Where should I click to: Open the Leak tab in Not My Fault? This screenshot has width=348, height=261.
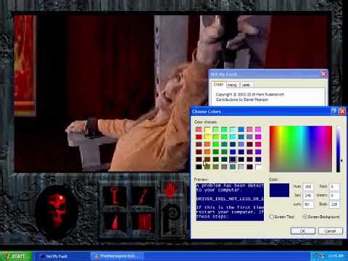click(246, 85)
